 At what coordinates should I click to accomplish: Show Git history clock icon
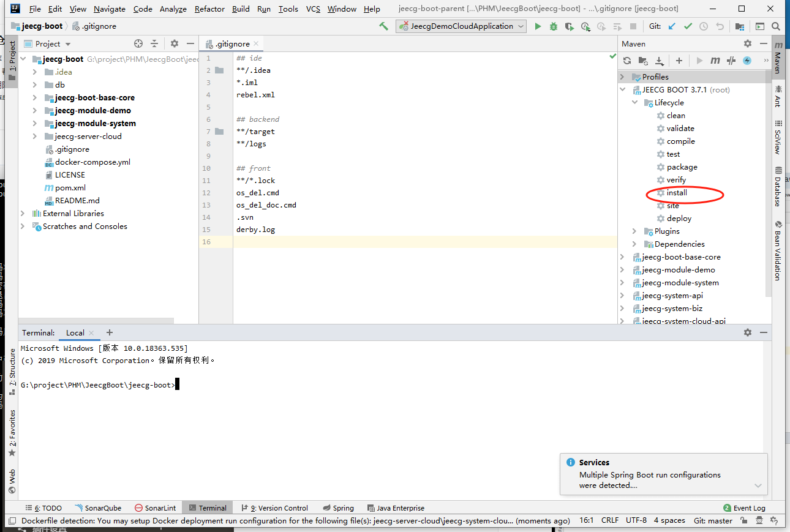pos(704,26)
